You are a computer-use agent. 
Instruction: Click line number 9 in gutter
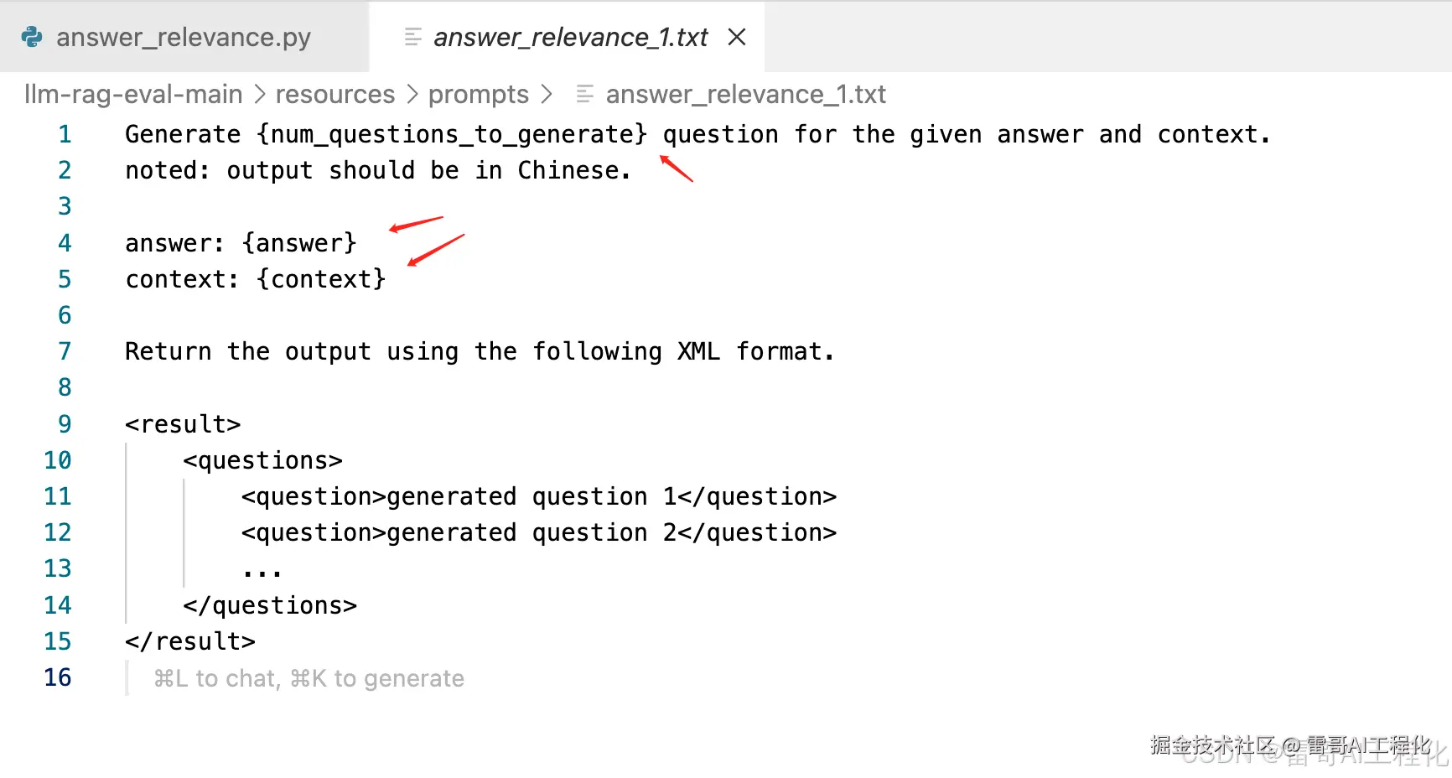[x=65, y=424]
